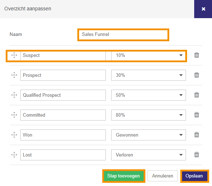Delete the Prospect step with trash icon
This screenshot has height=186, width=212.
[197, 75]
